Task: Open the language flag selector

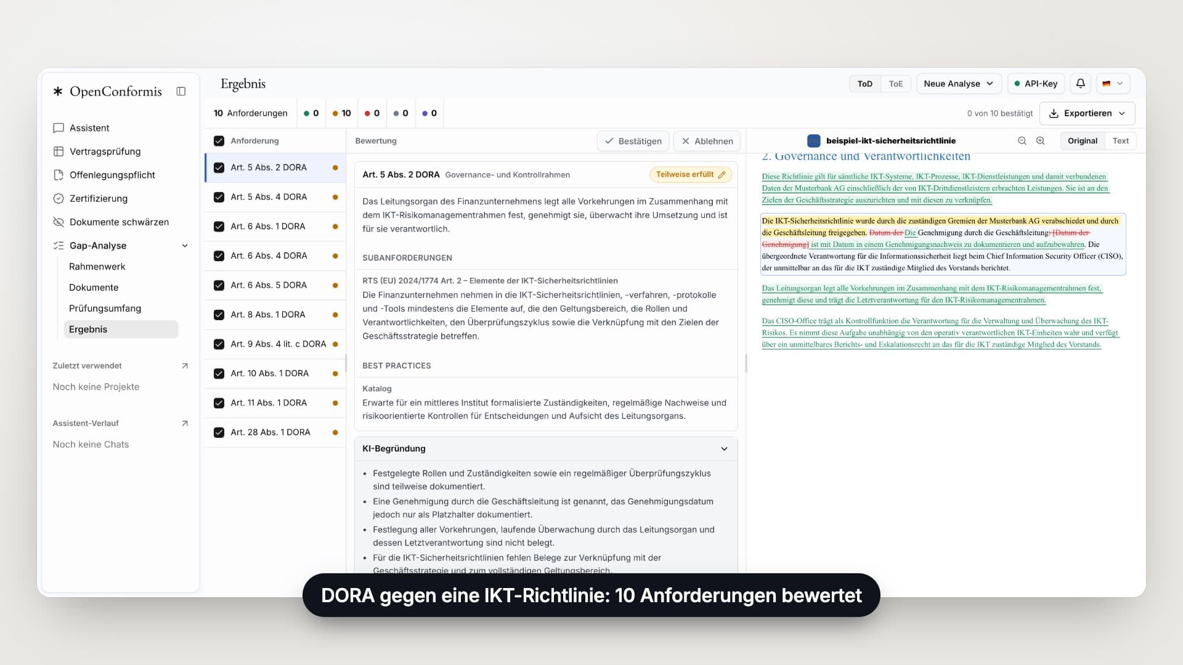Action: [1113, 84]
